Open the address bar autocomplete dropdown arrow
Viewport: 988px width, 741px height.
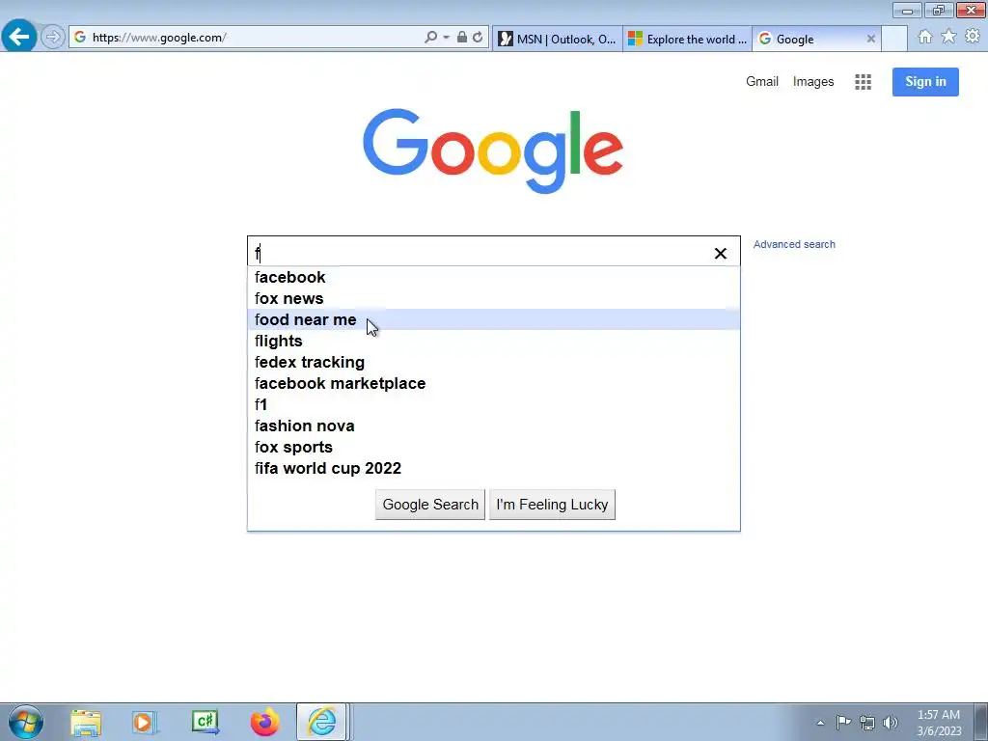446,38
